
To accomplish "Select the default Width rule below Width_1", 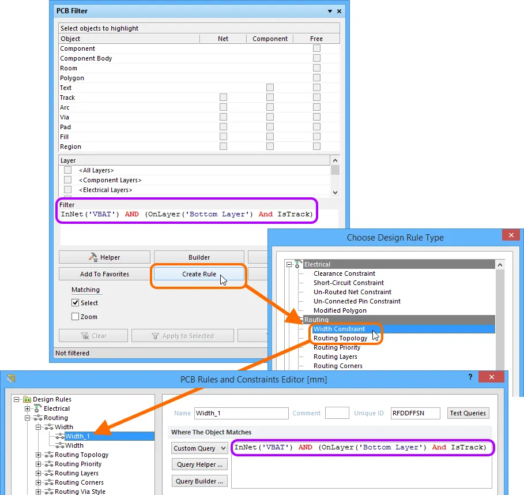I will pyautogui.click(x=74, y=445).
